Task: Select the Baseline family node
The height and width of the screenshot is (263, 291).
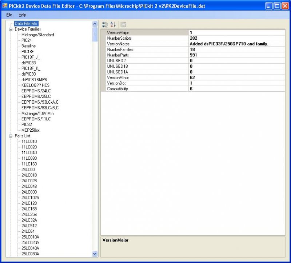Action: click(x=28, y=46)
